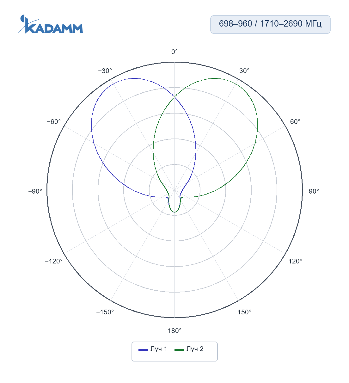Click the 0° angle label
The width and height of the screenshot is (349, 383).
tap(174, 52)
